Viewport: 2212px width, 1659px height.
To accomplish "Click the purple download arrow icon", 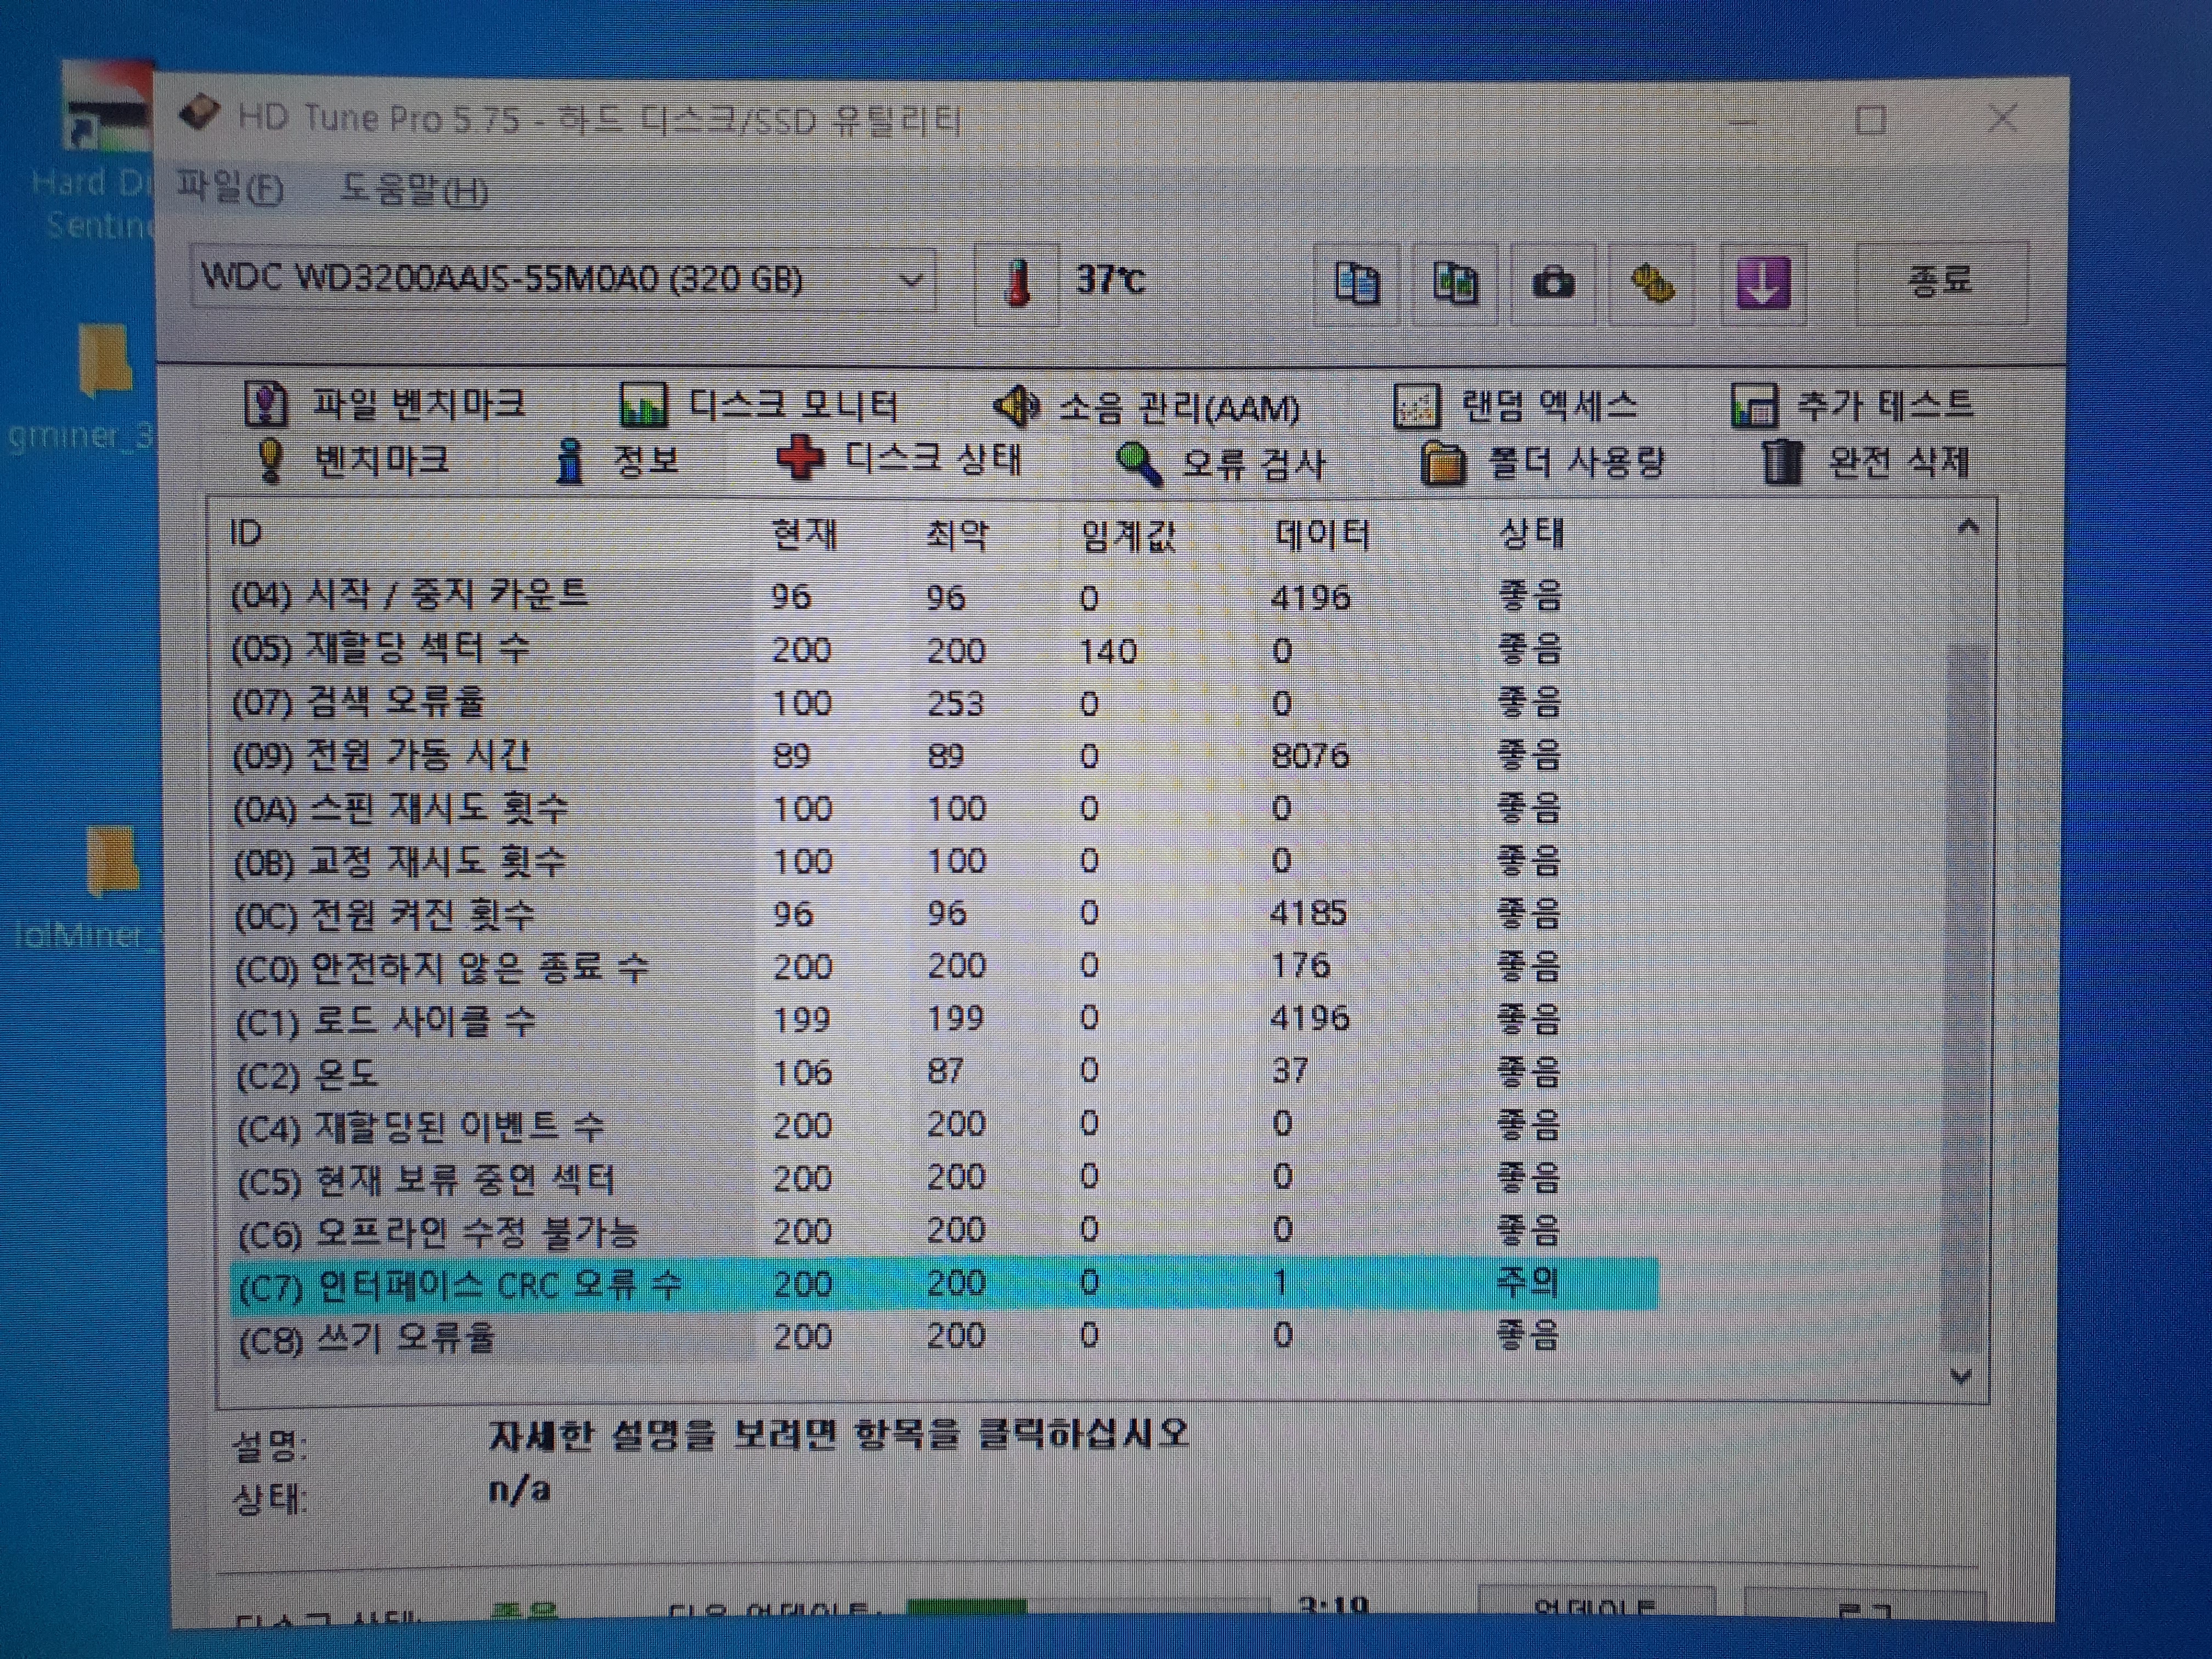I will click(1762, 283).
